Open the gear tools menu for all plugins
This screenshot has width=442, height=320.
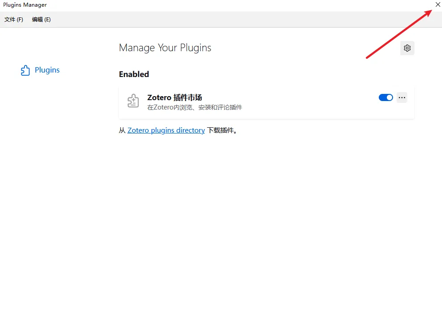point(407,48)
